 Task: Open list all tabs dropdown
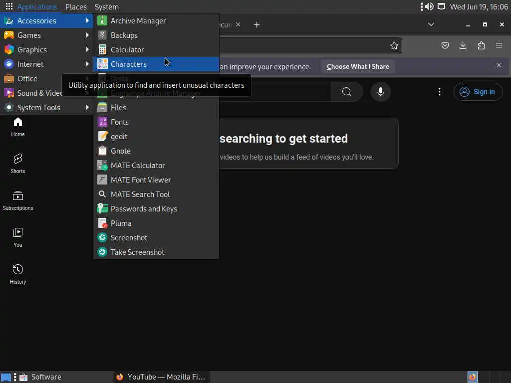pyautogui.click(x=431, y=24)
